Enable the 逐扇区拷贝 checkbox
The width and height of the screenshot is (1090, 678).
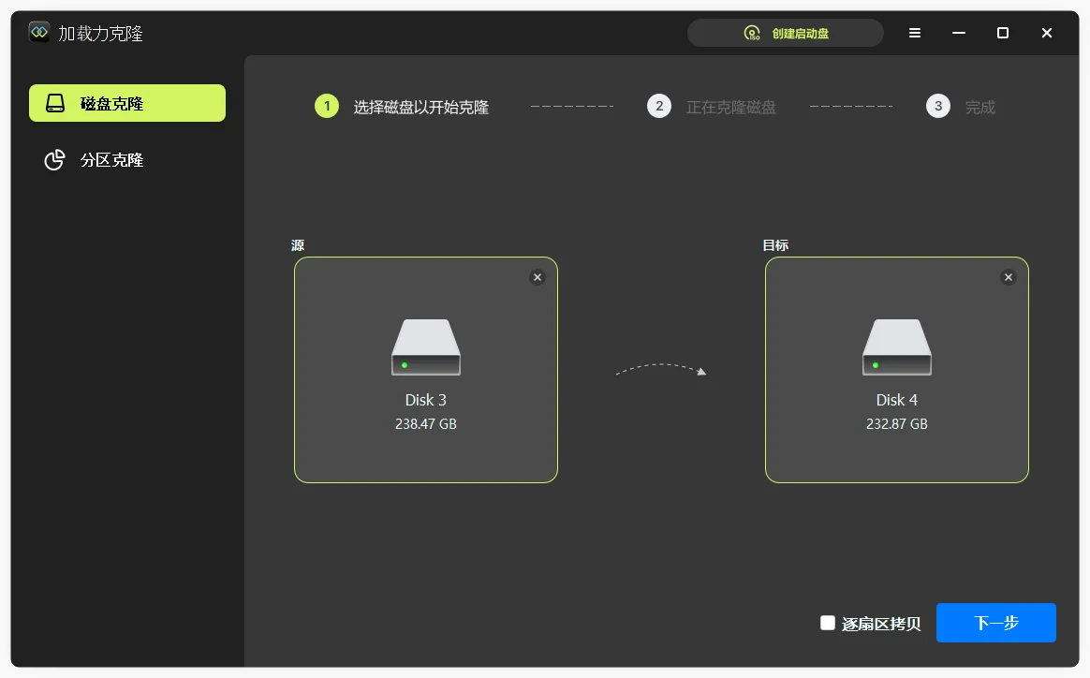[828, 623]
